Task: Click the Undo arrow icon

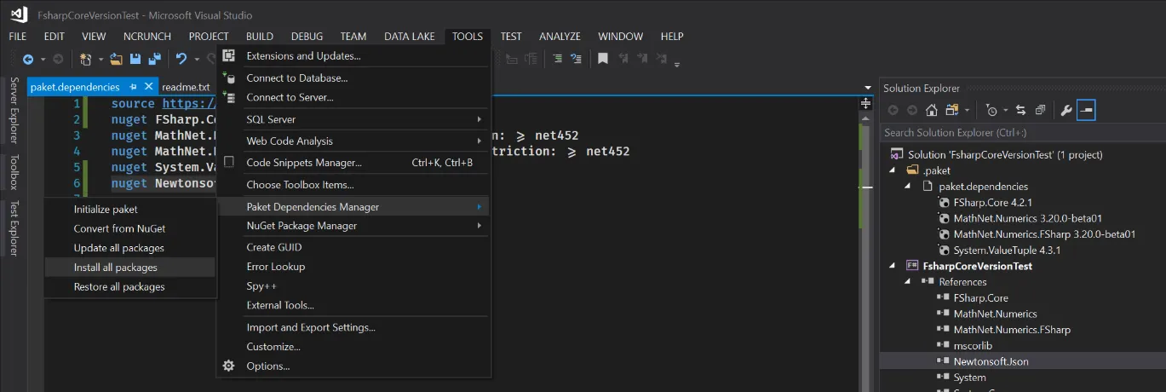Action: tap(181, 59)
